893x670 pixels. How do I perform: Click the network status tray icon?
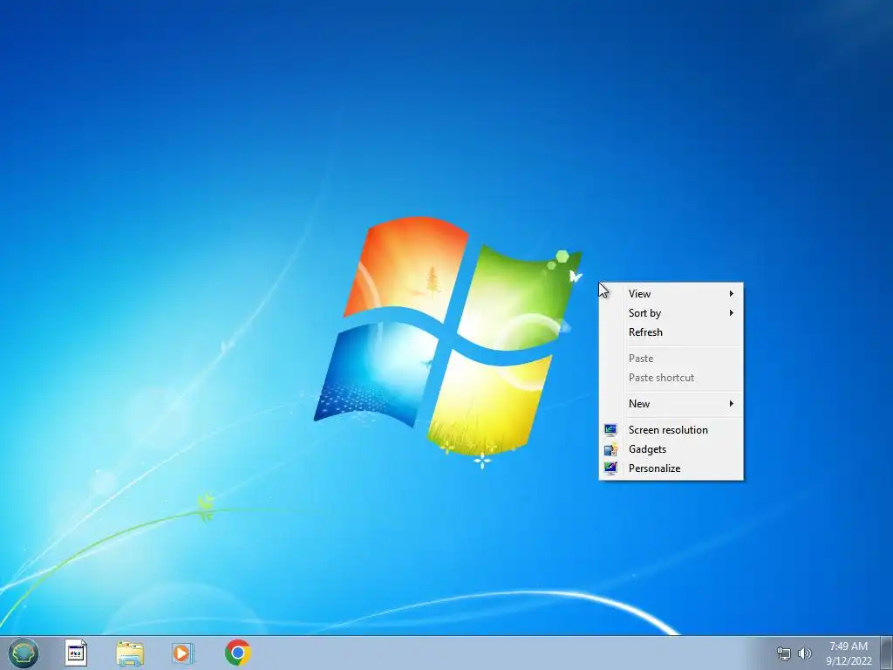point(784,653)
